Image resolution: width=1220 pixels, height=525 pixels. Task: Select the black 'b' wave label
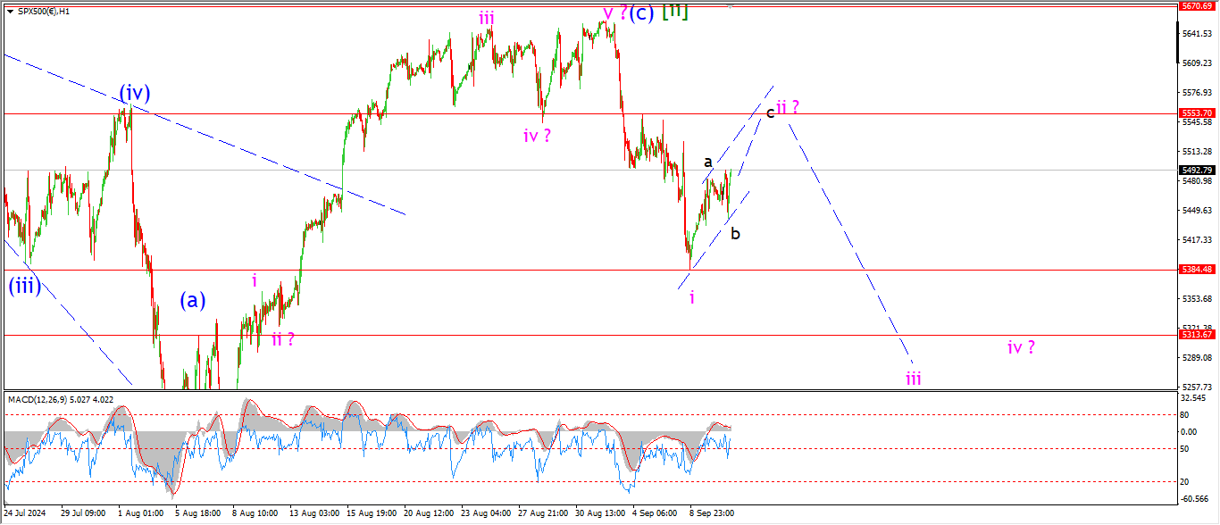click(735, 234)
